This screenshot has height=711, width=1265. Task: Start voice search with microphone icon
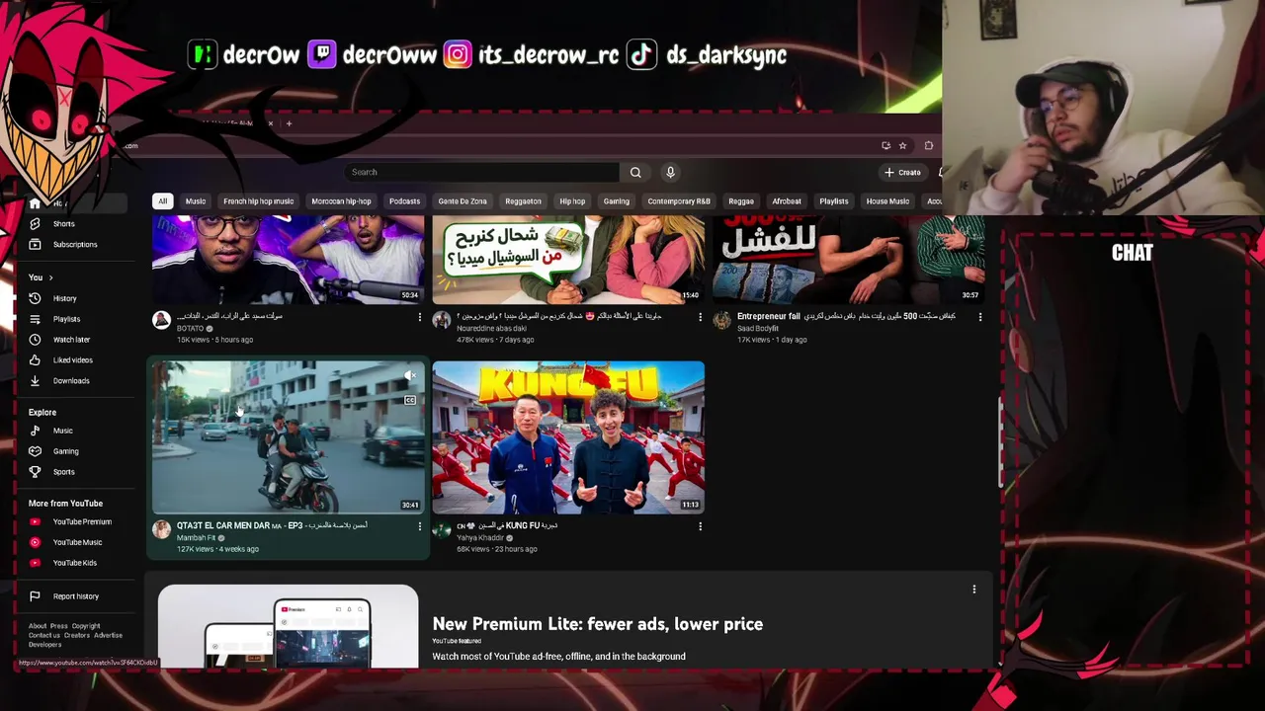(x=670, y=172)
